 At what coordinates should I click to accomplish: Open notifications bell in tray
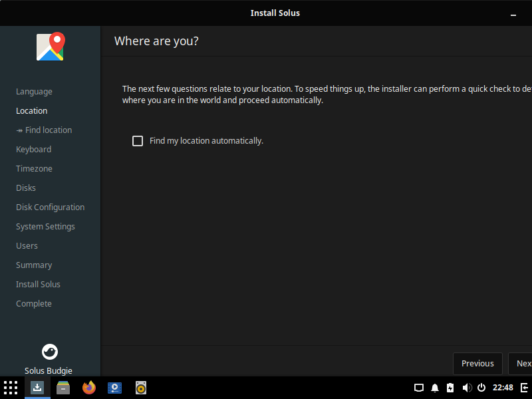pyautogui.click(x=435, y=388)
